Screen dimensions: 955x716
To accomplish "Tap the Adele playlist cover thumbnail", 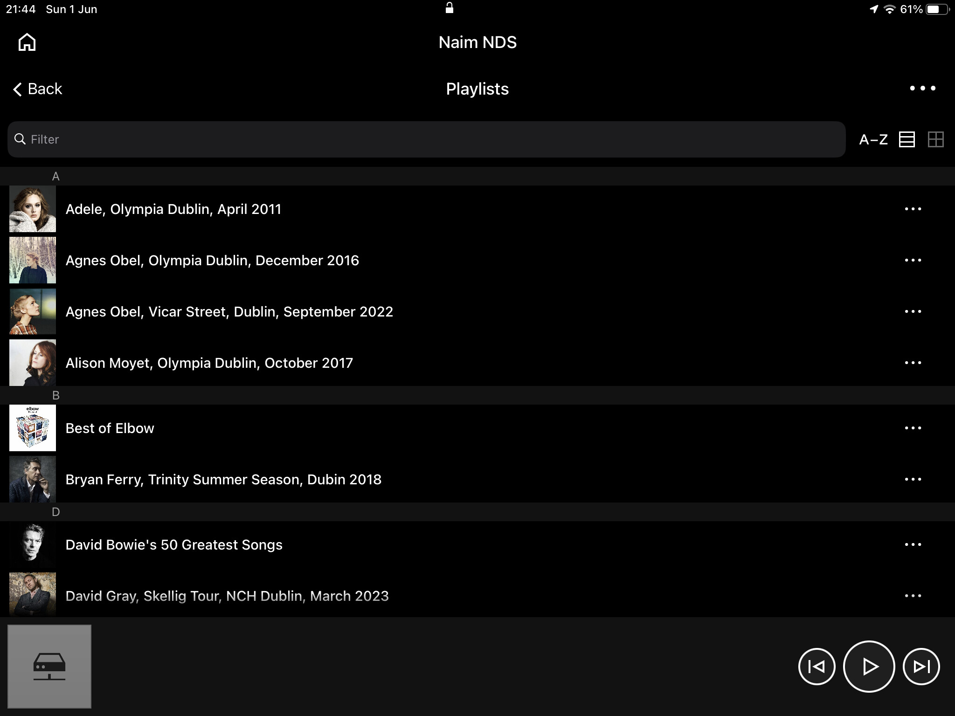I will 33,209.
